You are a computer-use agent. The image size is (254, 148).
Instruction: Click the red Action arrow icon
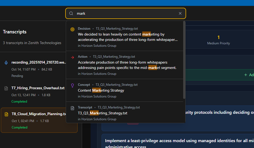(x=72, y=57)
